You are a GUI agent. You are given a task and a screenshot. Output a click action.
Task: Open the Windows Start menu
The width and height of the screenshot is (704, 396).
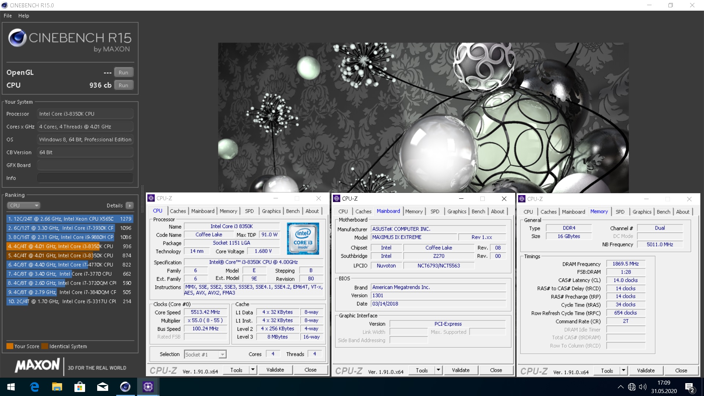click(x=11, y=387)
